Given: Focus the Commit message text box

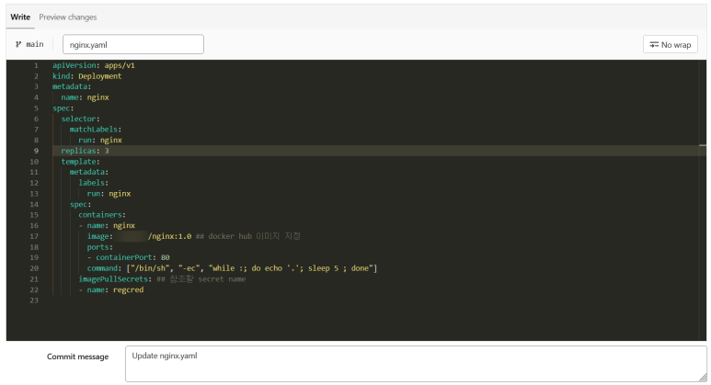Looking at the screenshot, I should coord(416,363).
